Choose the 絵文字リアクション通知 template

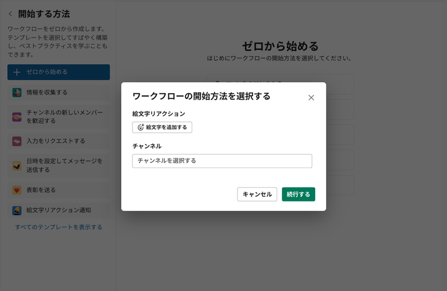coord(59,210)
